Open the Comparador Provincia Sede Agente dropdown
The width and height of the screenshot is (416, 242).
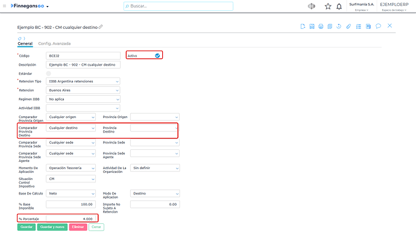(71, 154)
